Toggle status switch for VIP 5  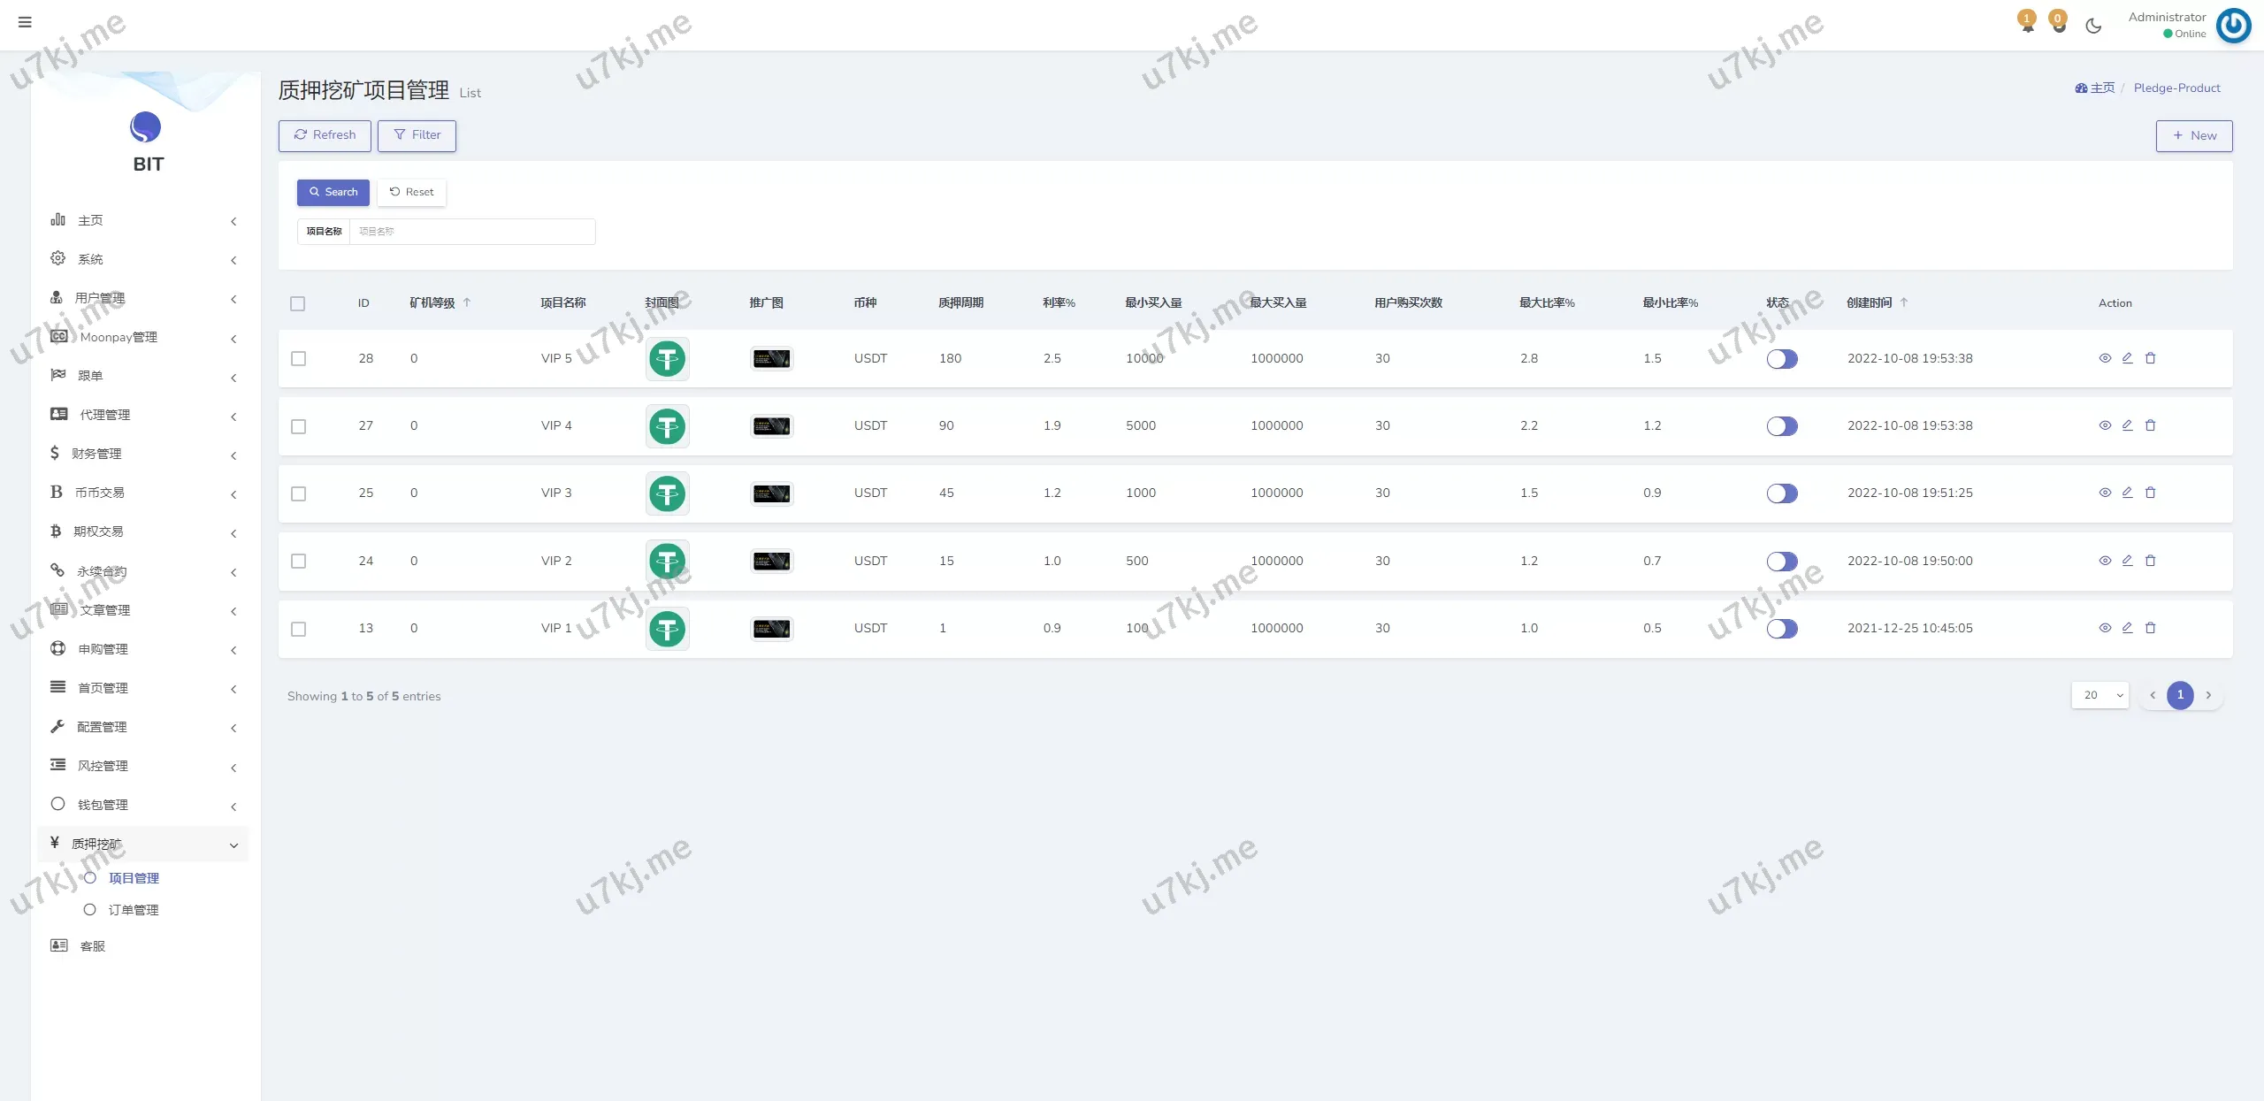1782,359
